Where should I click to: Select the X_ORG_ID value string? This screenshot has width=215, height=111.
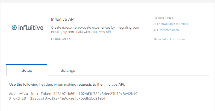[68, 98]
